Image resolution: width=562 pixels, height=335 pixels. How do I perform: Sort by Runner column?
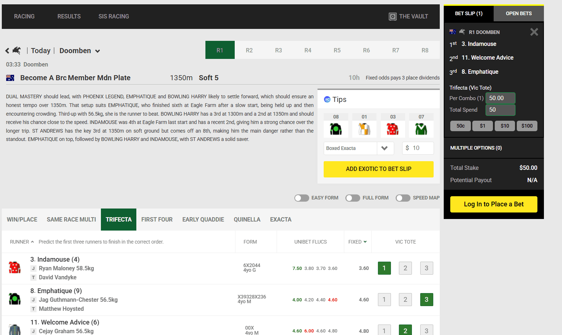click(22, 242)
